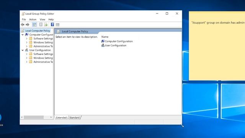
Task: Click the tree pane horizontal scrollbar thumb
Action: 34,117
